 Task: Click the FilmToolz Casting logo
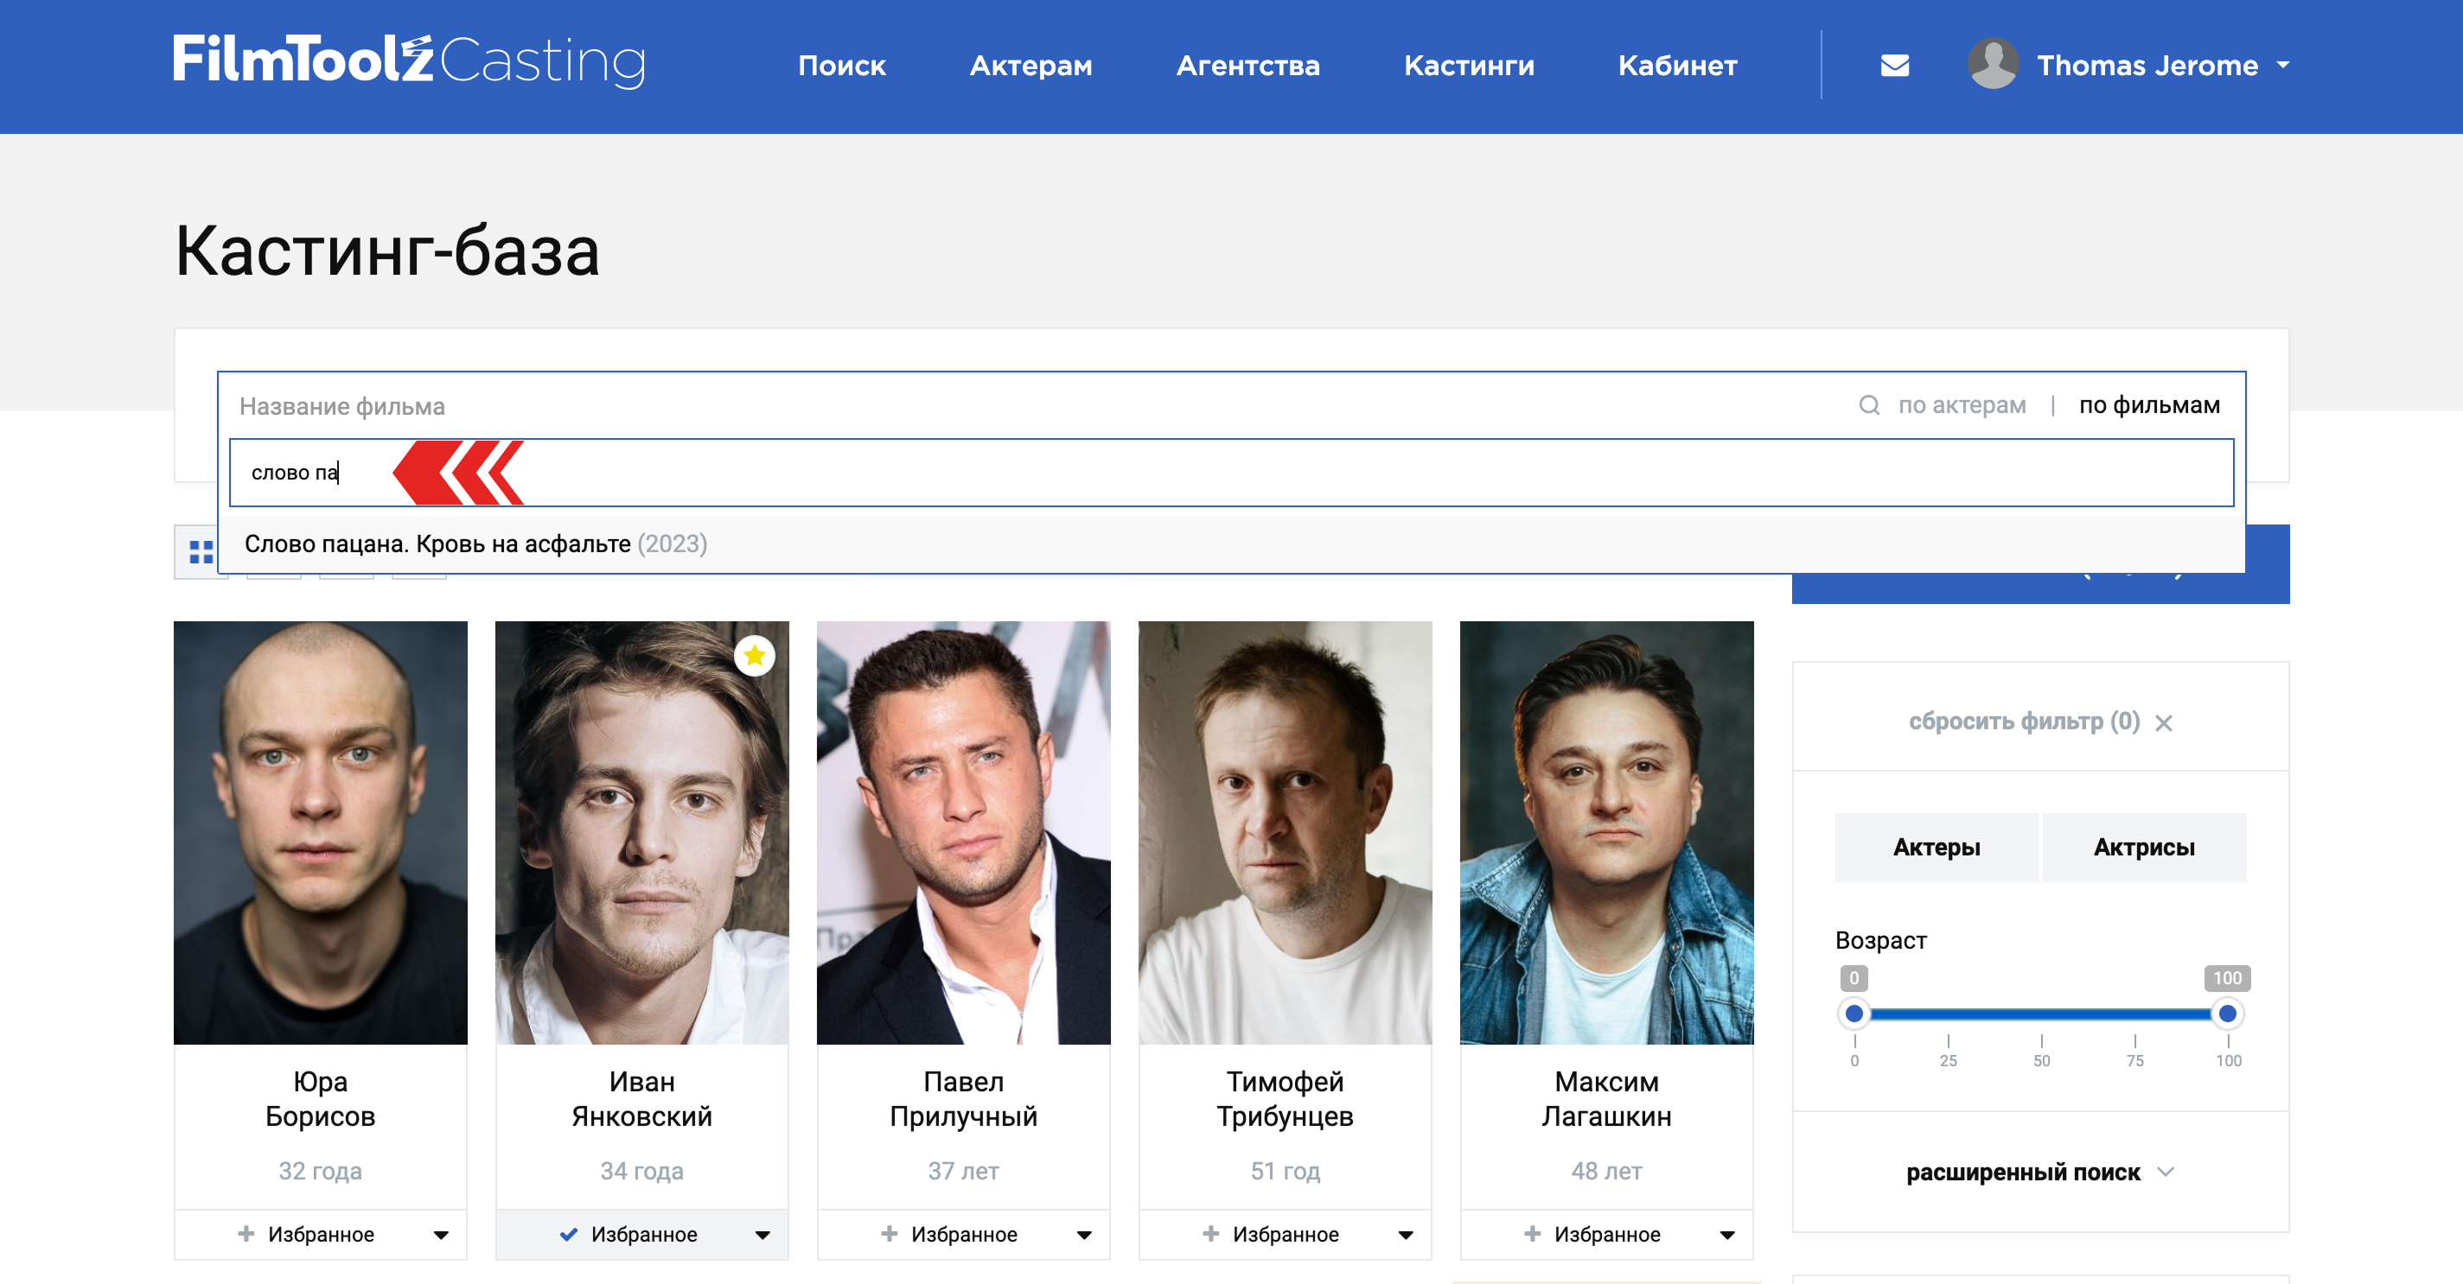(409, 60)
